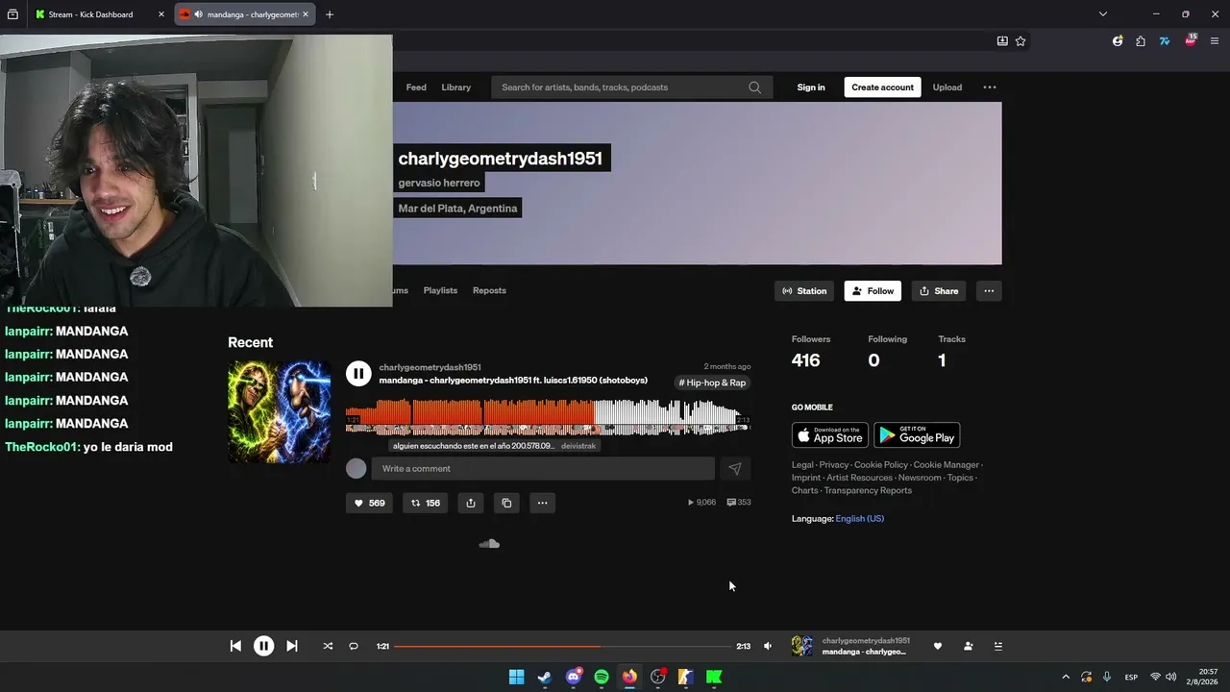Open the ESP language indicator
Image resolution: width=1230 pixels, height=692 pixels.
(1131, 677)
